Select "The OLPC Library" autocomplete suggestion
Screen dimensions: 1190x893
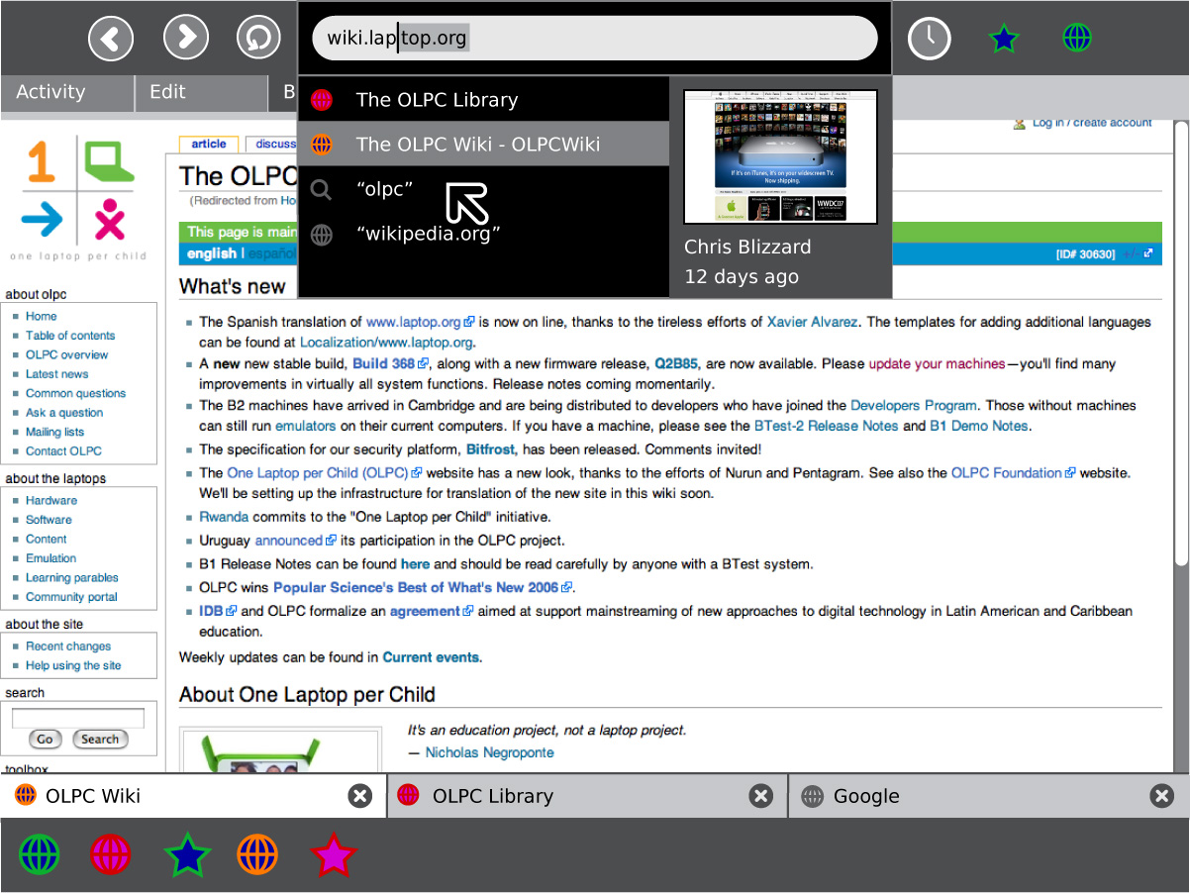coord(437,100)
